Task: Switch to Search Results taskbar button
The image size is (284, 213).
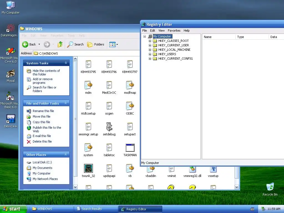Action: point(96,209)
